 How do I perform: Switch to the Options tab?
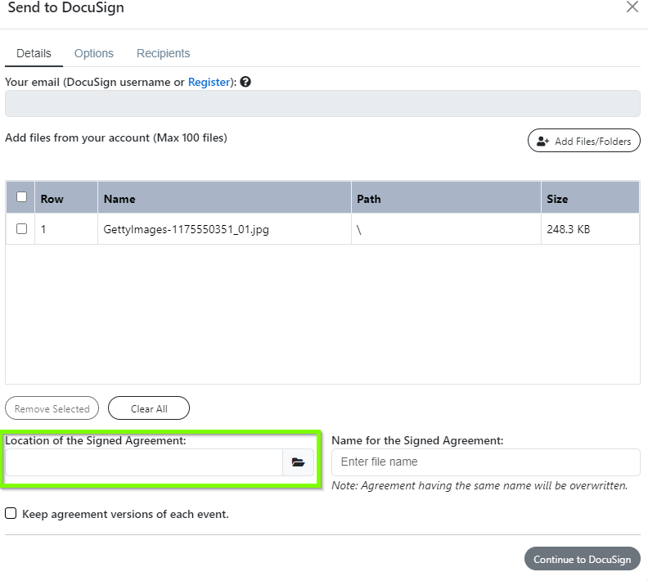pos(94,53)
